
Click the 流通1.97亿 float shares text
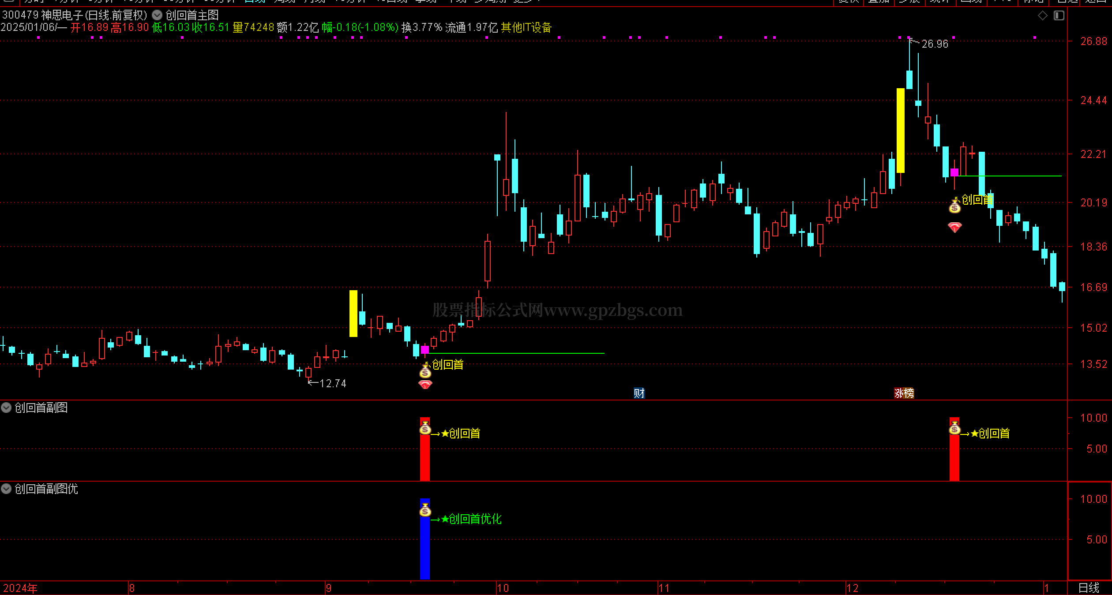pos(472,27)
